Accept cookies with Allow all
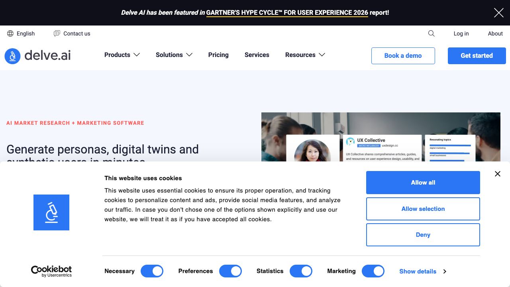 (x=423, y=183)
